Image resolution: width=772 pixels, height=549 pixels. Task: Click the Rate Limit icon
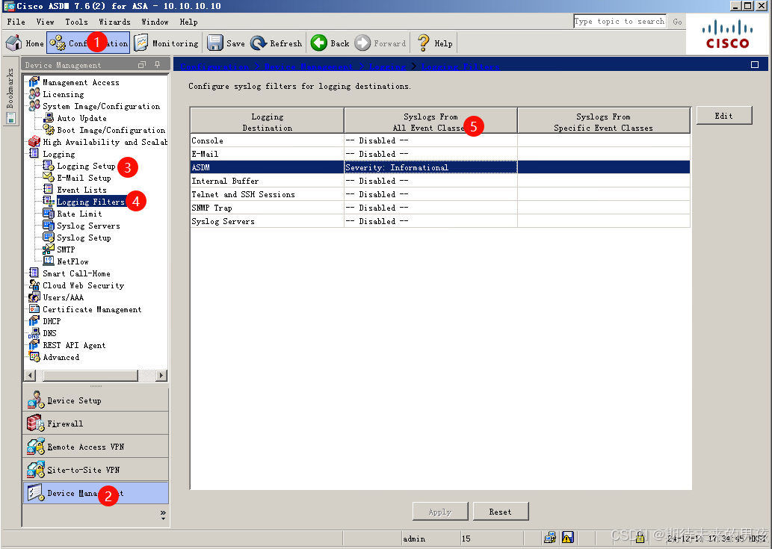(x=49, y=214)
